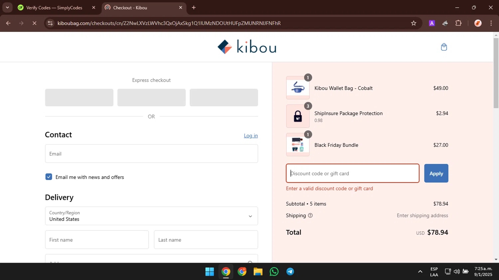Click the Log in link
This screenshot has width=499, height=280.
[251, 136]
